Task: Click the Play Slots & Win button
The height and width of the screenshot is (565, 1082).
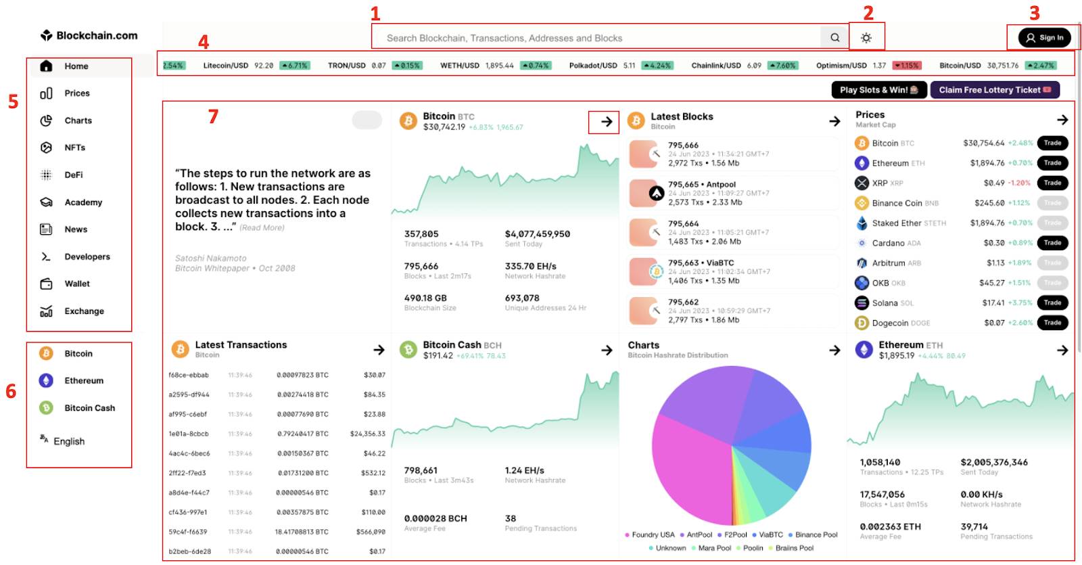Action: pos(878,90)
